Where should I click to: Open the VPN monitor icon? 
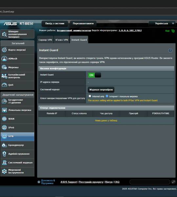[x=4, y=136]
